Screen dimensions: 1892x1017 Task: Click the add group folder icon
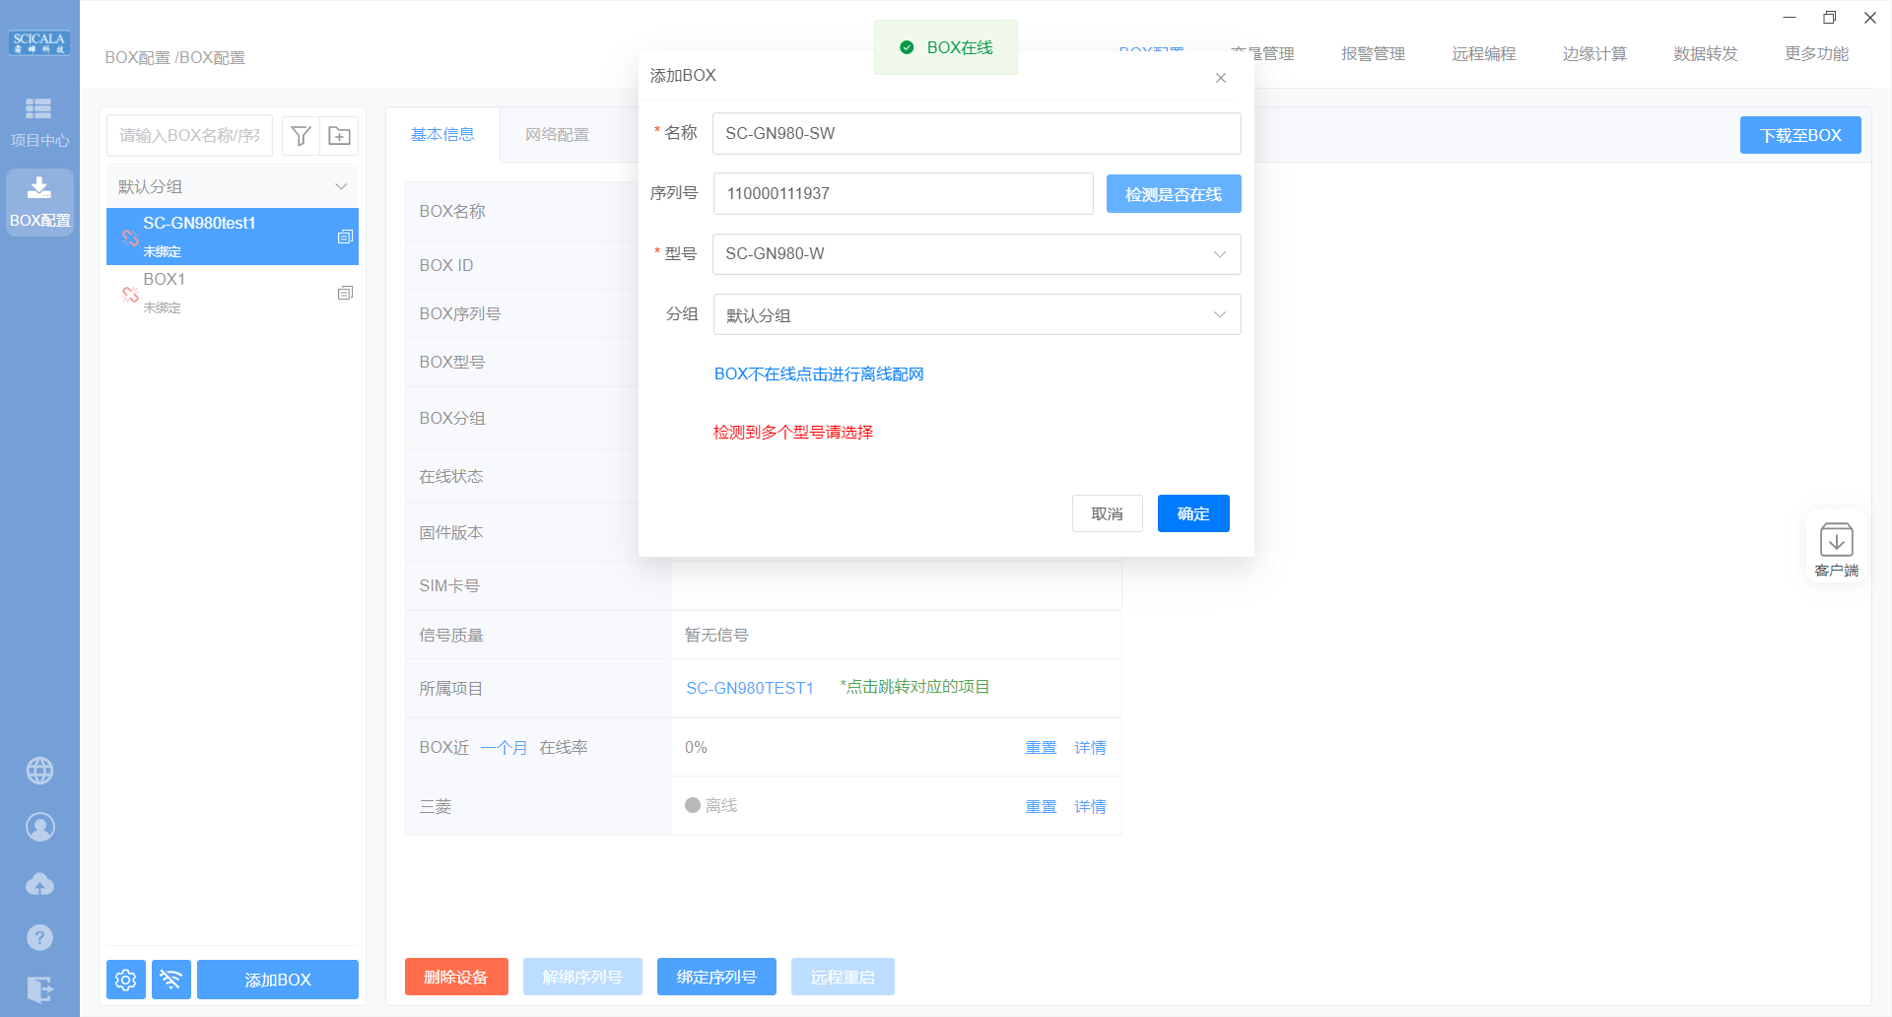click(339, 136)
